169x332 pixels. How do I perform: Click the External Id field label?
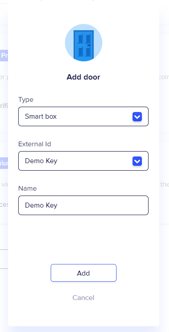pyautogui.click(x=35, y=144)
